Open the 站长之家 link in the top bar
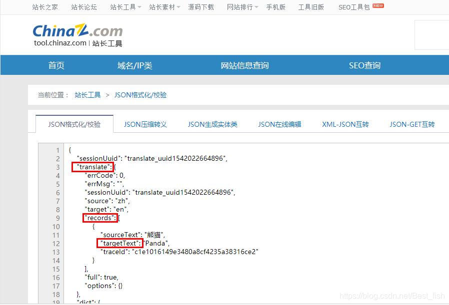 pyautogui.click(x=45, y=7)
